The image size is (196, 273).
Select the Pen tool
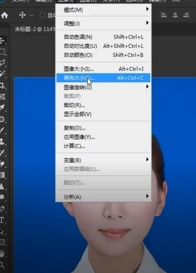[x=3, y=209]
